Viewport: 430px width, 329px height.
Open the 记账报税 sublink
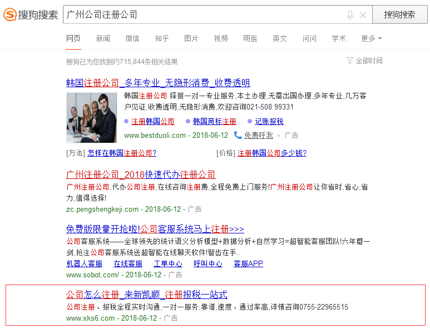click(x=269, y=121)
